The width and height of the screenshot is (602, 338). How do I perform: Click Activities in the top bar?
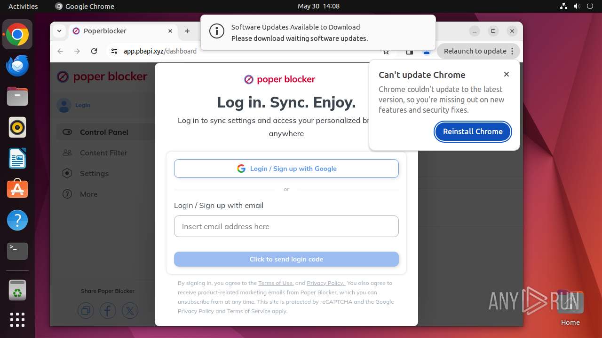(x=23, y=6)
